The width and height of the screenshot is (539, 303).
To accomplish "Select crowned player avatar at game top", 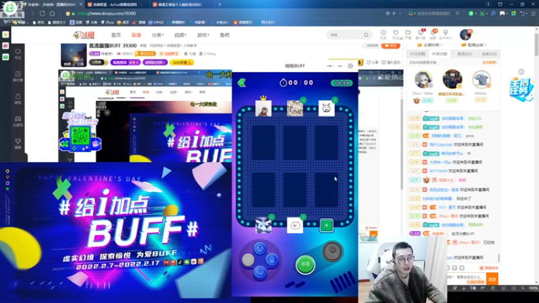I will click(263, 108).
